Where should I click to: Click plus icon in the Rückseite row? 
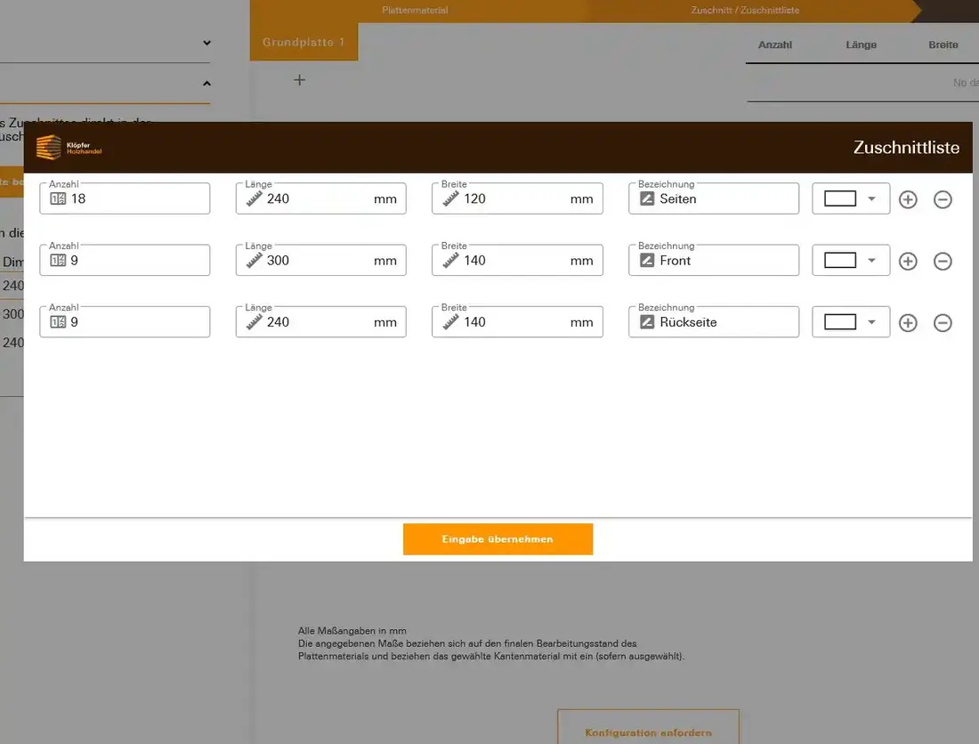click(x=908, y=322)
